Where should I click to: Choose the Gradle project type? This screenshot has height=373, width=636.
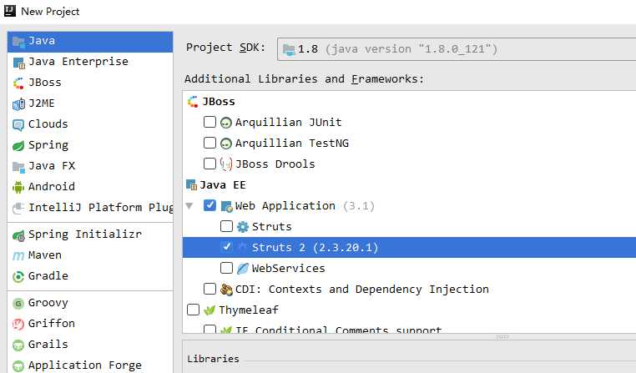click(90, 276)
